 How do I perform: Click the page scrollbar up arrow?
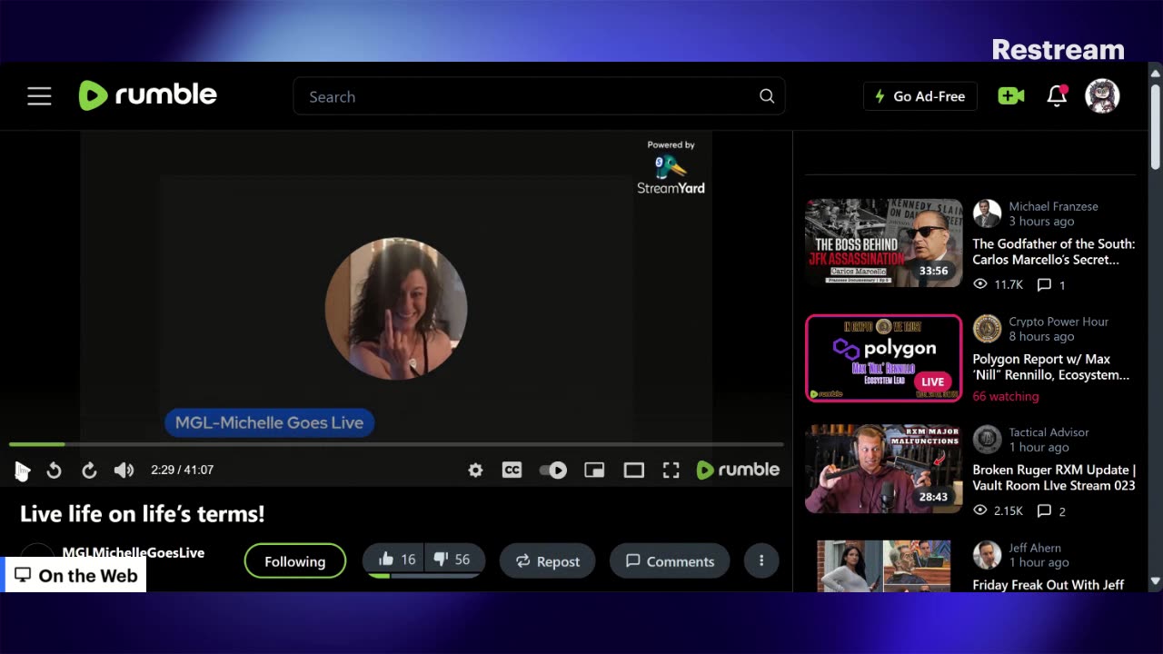pos(1156,74)
